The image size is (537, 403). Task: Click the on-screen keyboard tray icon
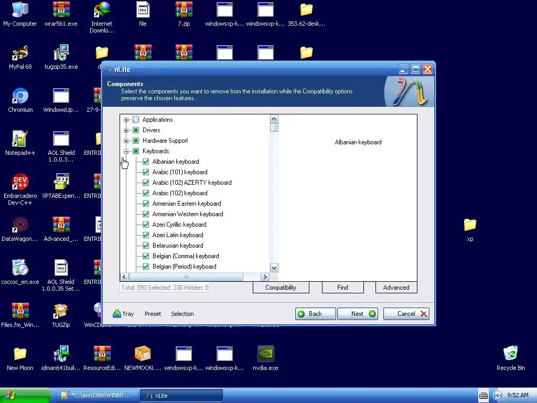(483, 396)
